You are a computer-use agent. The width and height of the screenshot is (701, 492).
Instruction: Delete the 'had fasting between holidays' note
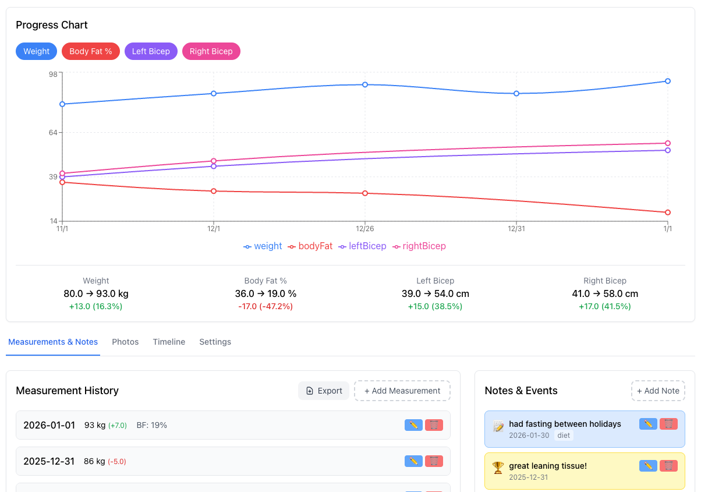pyautogui.click(x=668, y=424)
